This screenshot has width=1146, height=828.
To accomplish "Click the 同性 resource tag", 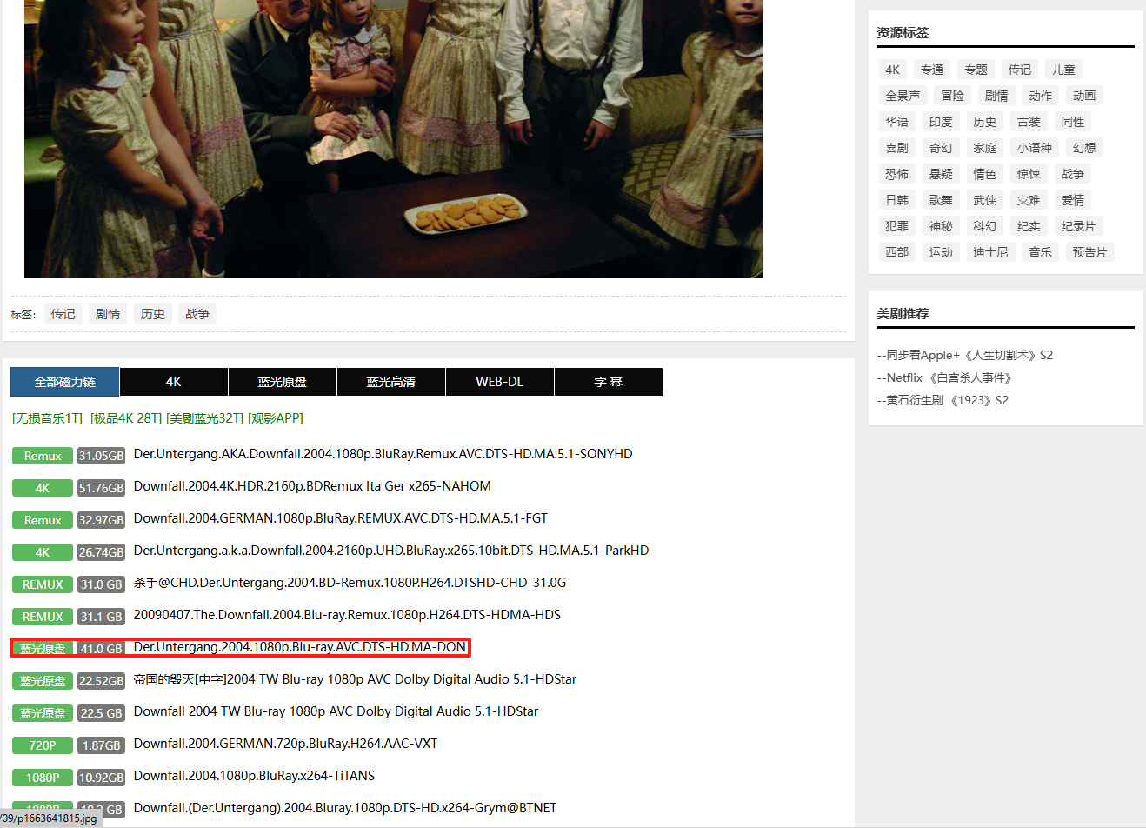I will (1073, 122).
